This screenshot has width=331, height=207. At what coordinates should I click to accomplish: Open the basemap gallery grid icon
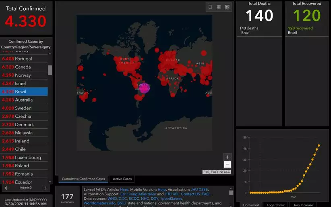tap(227, 7)
